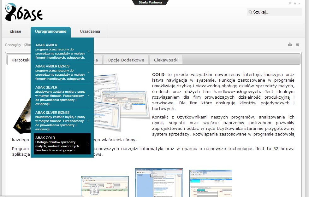This screenshot has width=309, height=197.
Task: Open the Strefa Partnera button
Action: pos(150,3)
